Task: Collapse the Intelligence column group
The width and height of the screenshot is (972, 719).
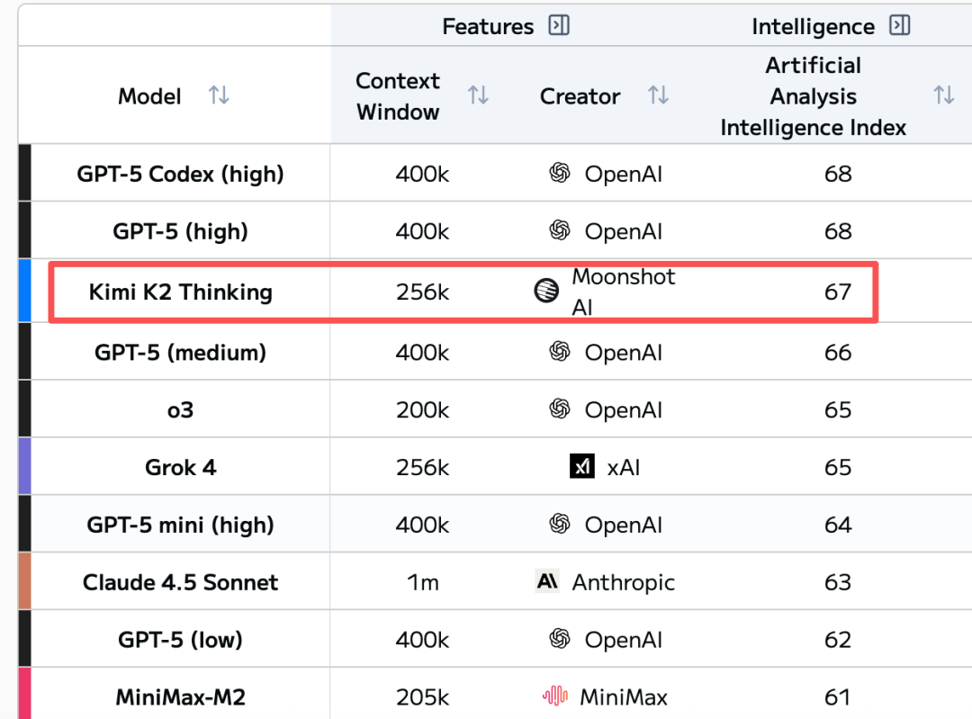Action: tap(899, 26)
